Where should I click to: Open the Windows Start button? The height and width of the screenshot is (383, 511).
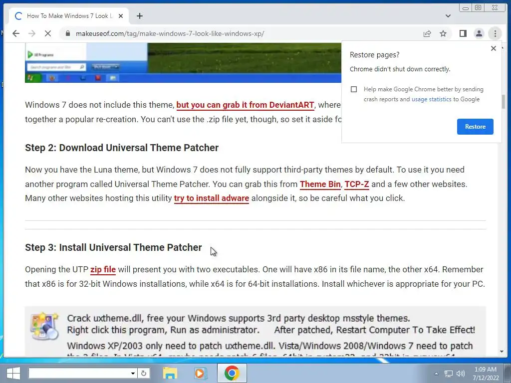click(13, 373)
